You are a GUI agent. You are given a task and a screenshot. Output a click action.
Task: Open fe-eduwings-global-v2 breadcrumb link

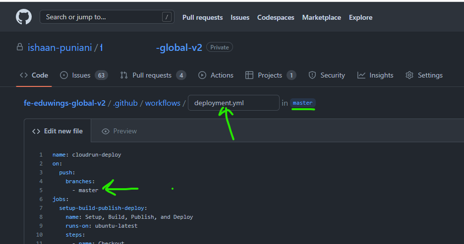tap(64, 103)
